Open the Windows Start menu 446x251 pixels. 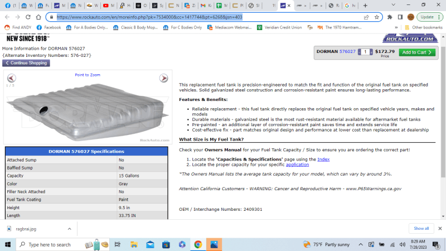coord(7,244)
